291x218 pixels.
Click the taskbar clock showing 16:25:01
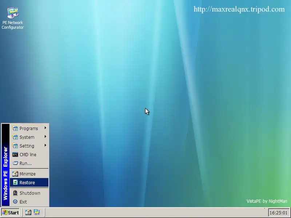pos(279,213)
